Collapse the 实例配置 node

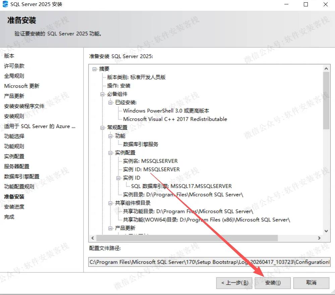110,153
